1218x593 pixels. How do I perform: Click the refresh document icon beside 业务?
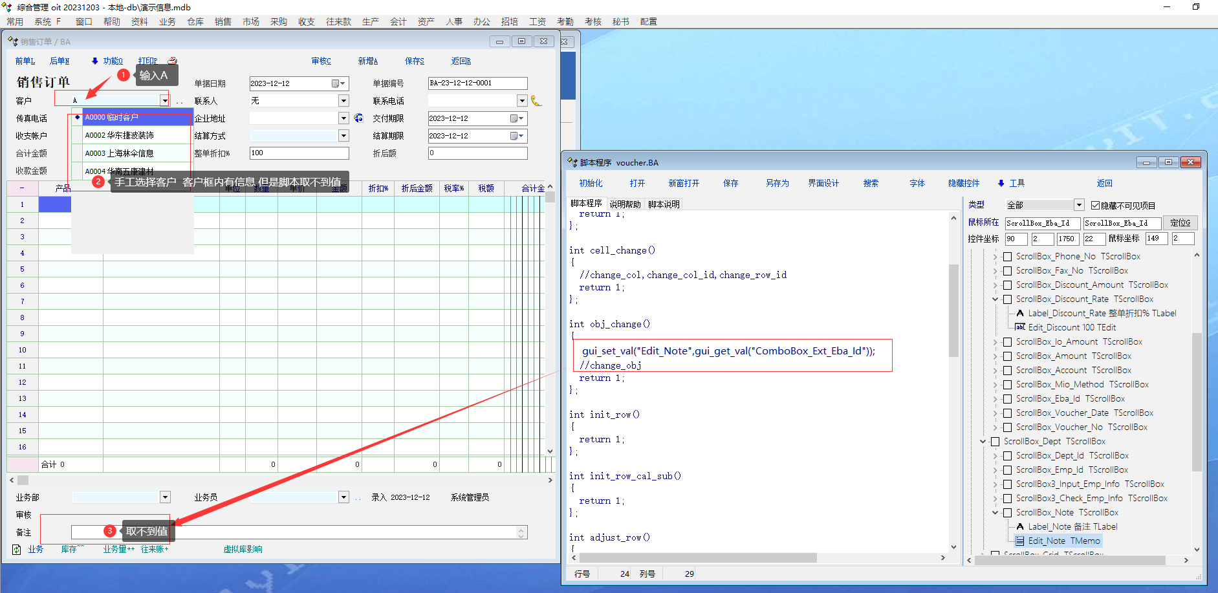(17, 549)
